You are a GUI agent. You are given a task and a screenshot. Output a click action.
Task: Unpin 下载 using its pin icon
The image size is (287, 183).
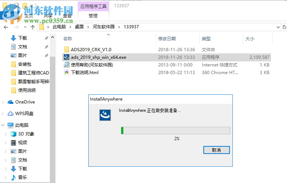point(47,38)
